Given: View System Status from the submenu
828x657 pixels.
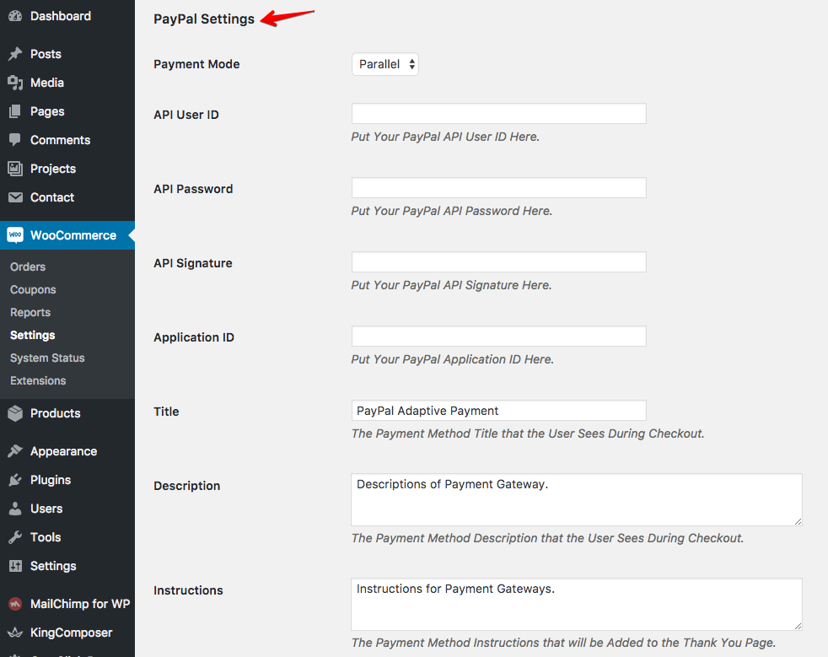Looking at the screenshot, I should pyautogui.click(x=47, y=358).
